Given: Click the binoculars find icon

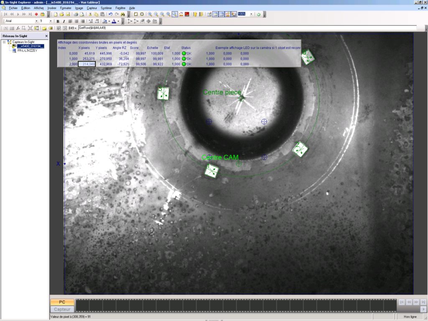Looking at the screenshot, I should (123, 14).
